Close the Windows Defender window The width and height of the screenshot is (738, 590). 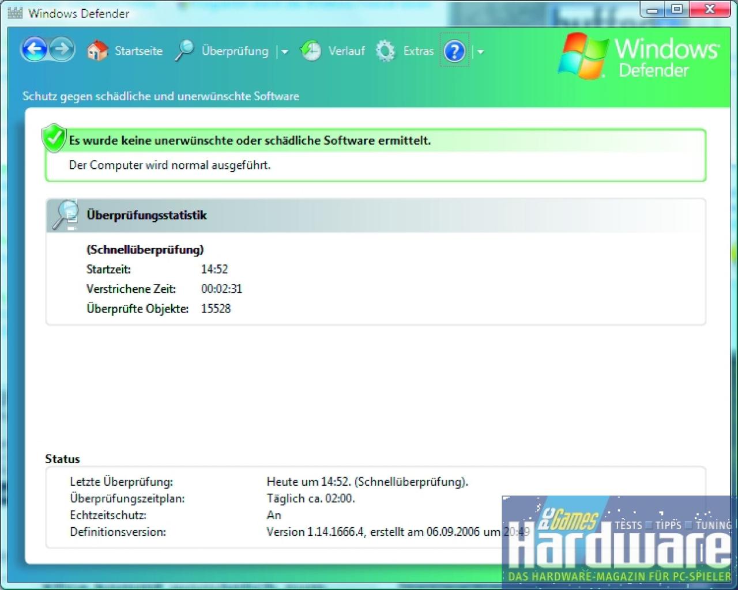coord(710,9)
